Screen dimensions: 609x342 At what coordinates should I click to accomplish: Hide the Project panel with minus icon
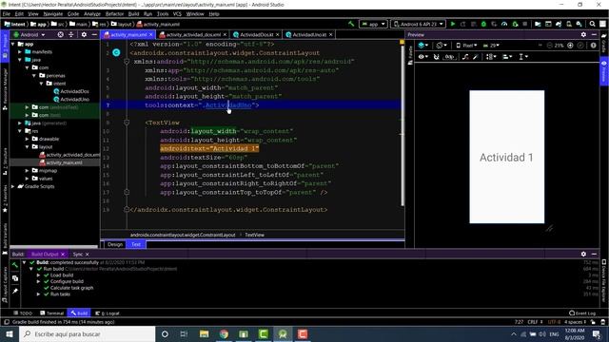click(x=94, y=34)
